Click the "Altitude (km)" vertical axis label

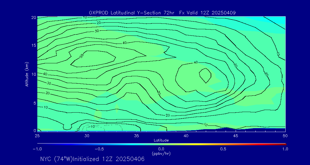[x=27, y=74]
